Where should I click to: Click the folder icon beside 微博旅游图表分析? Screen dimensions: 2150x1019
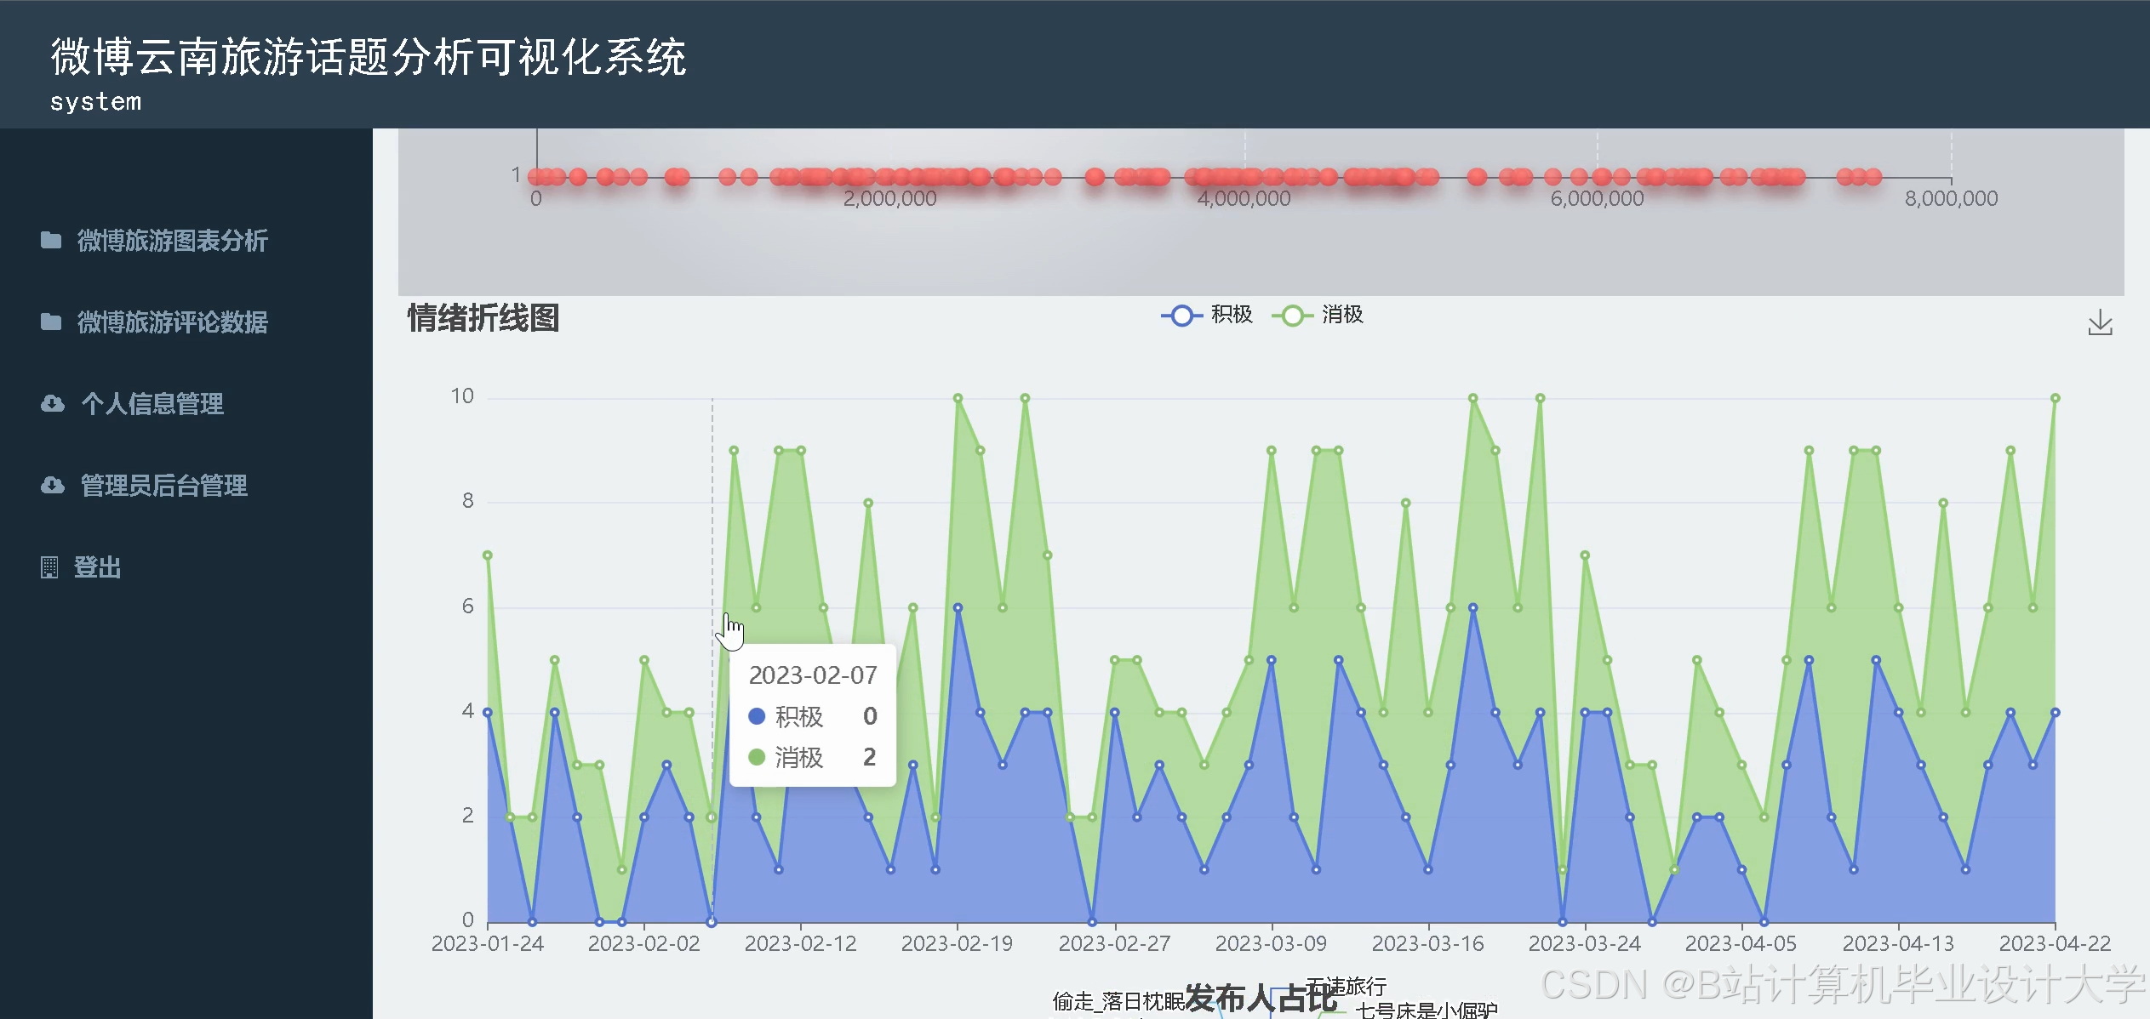51,241
